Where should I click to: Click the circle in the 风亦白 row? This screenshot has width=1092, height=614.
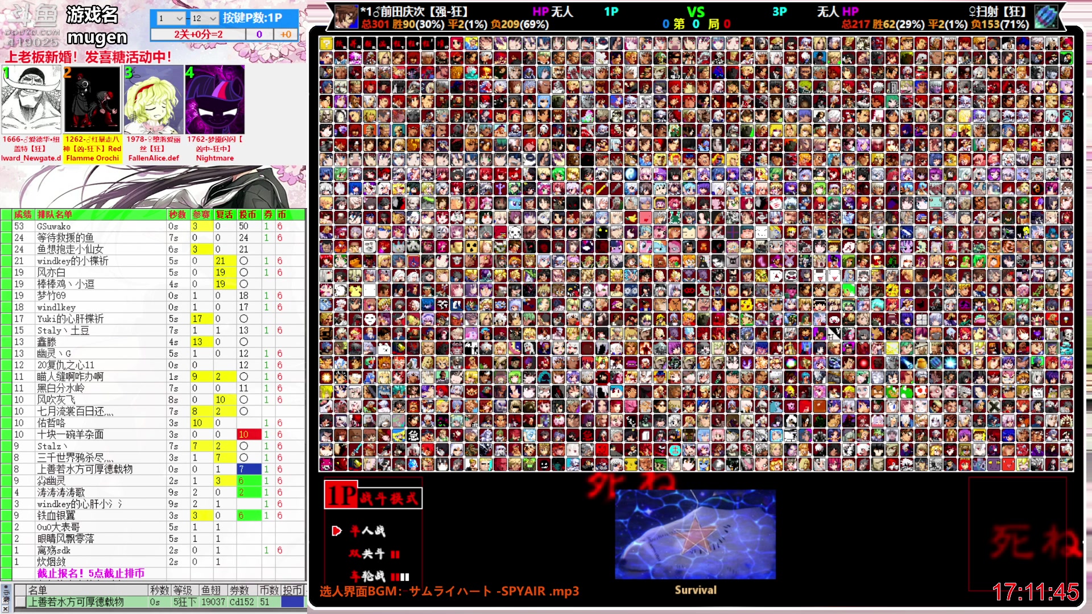click(x=243, y=272)
